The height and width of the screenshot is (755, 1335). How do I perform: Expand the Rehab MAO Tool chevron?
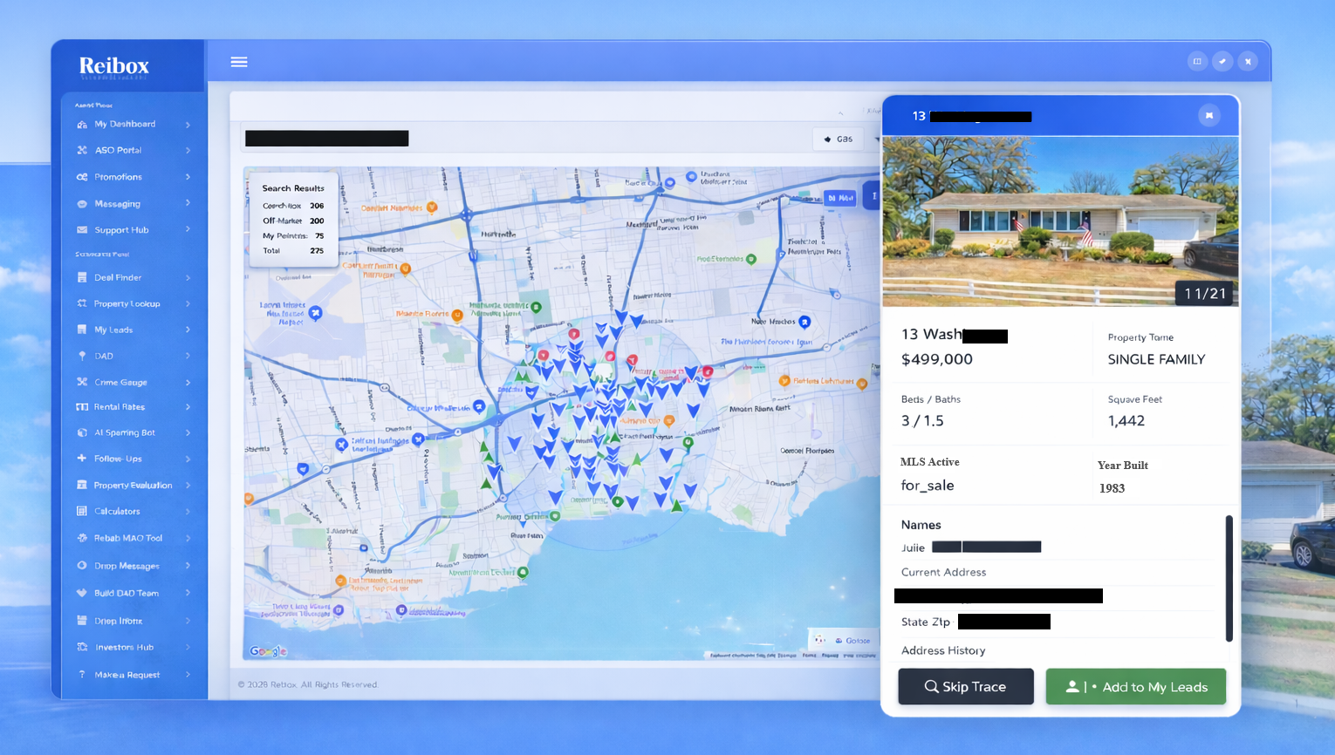188,539
